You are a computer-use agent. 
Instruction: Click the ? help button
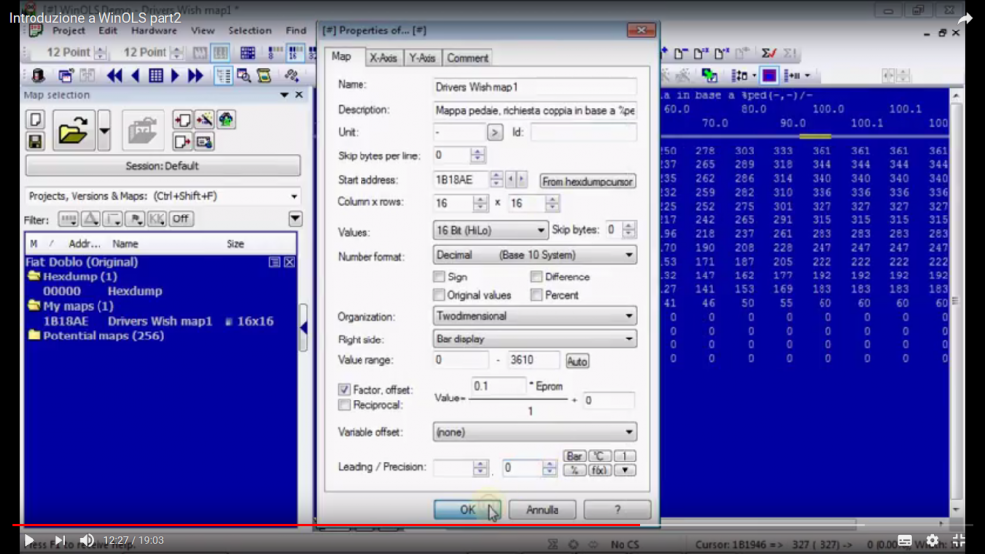tap(617, 510)
